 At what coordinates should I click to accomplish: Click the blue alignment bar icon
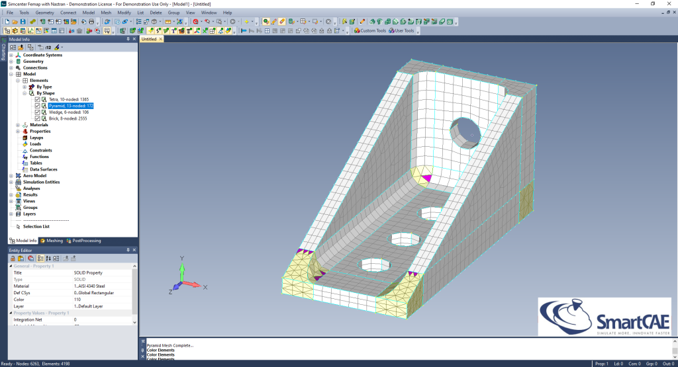pos(244,30)
